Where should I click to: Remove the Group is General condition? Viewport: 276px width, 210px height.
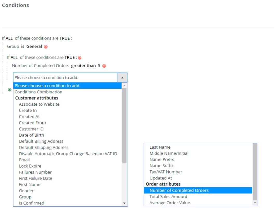[x=46, y=47]
